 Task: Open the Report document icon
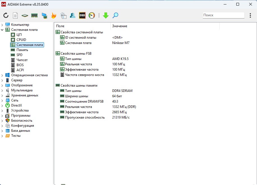click(x=15, y=15)
